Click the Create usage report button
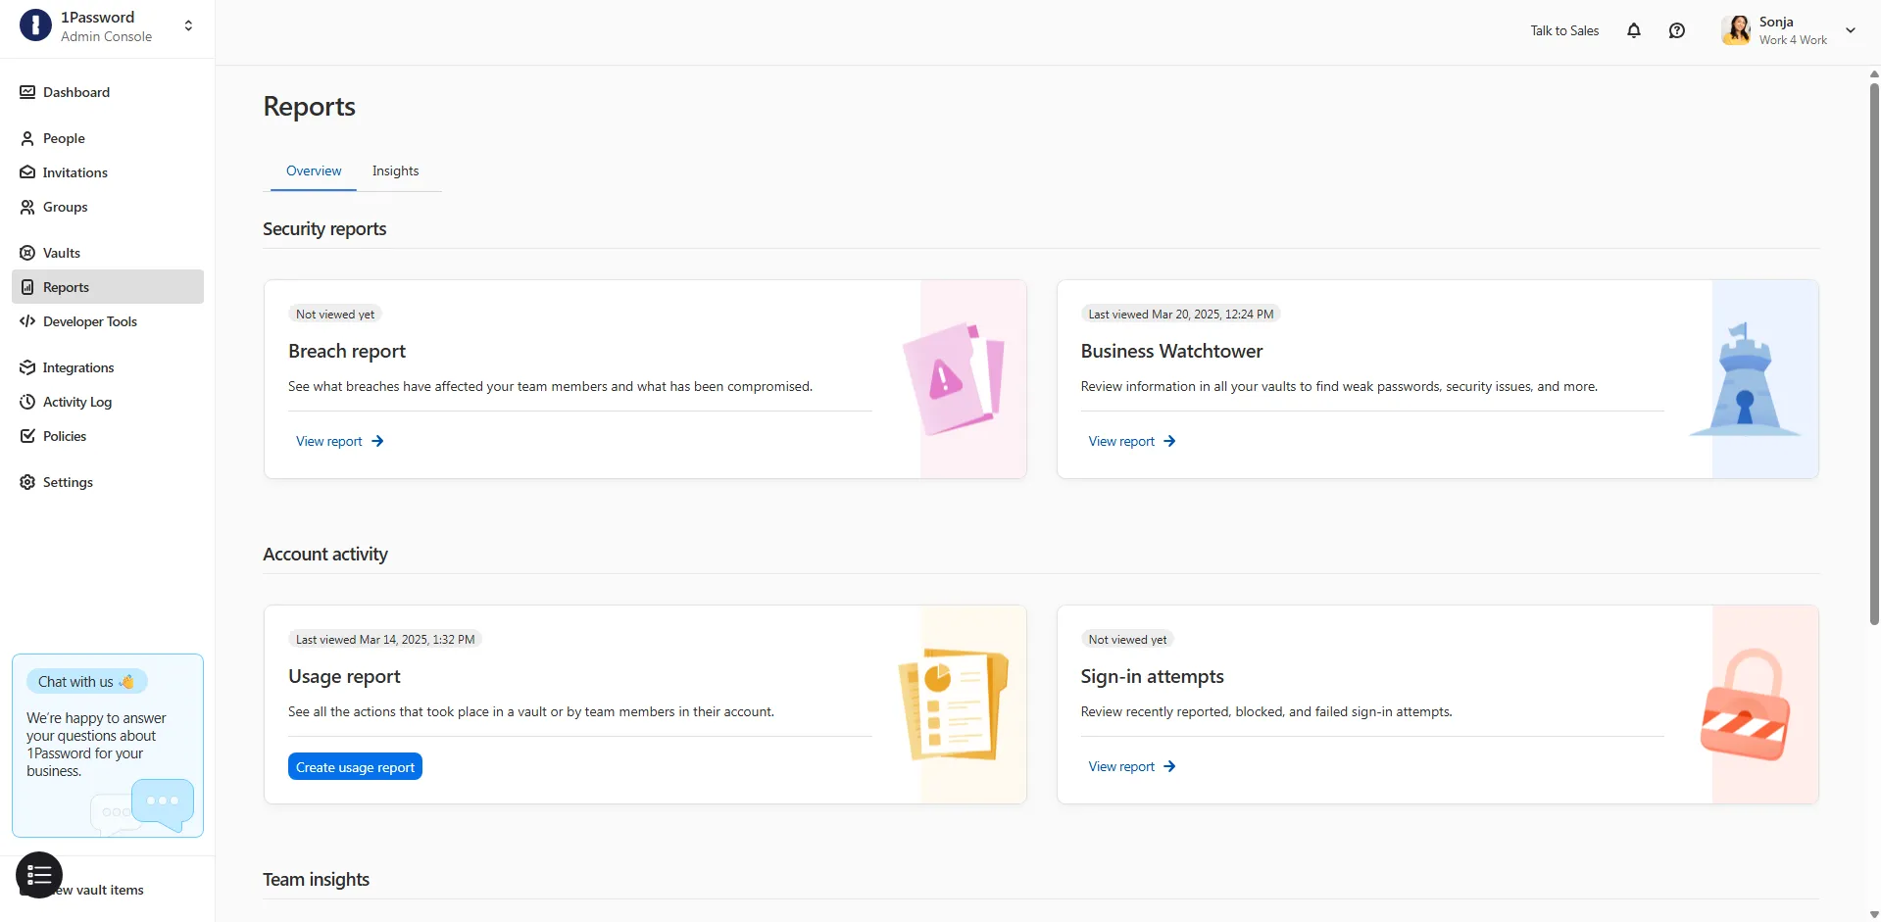This screenshot has height=922, width=1881. coord(355,767)
